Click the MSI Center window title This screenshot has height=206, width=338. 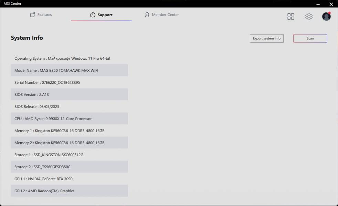pyautogui.click(x=12, y=3)
